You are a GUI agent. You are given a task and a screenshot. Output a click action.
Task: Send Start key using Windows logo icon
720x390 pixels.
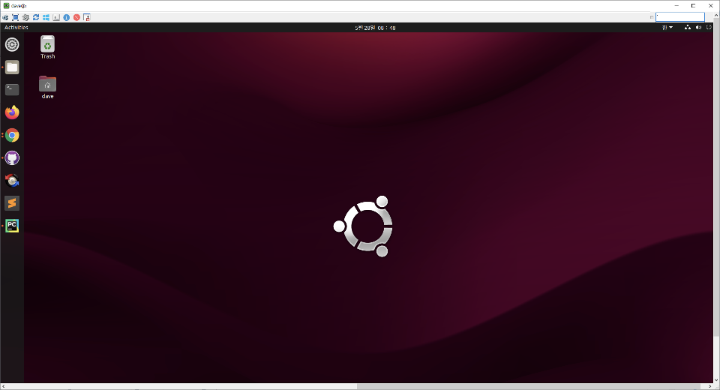(46, 17)
